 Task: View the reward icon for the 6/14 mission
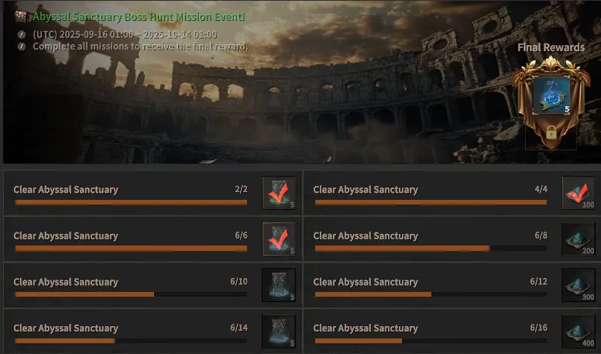coord(279,332)
